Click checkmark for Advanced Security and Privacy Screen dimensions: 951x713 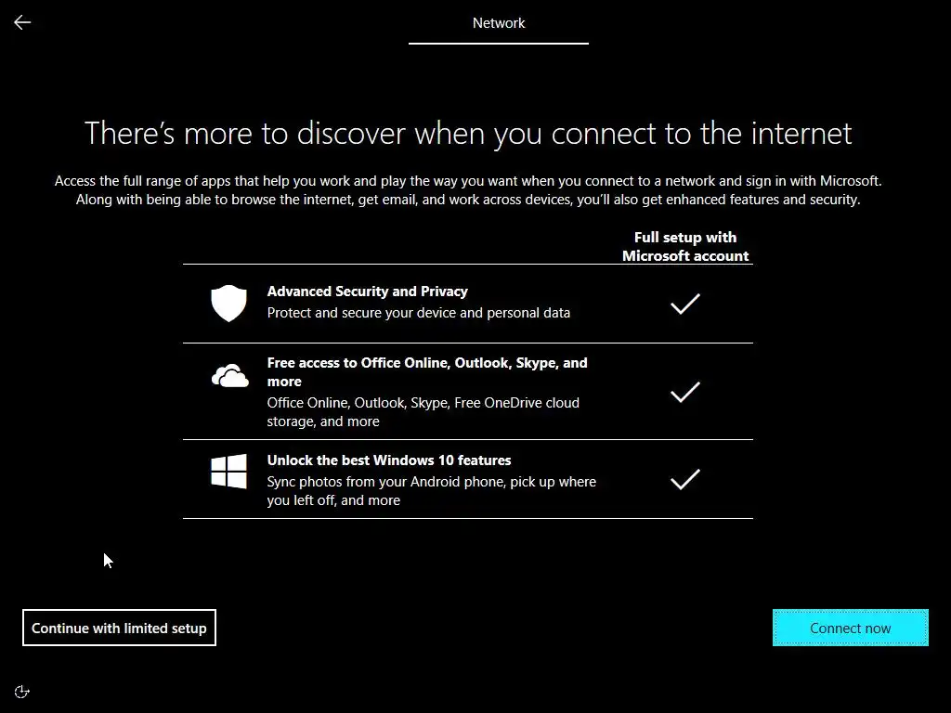[x=685, y=304]
